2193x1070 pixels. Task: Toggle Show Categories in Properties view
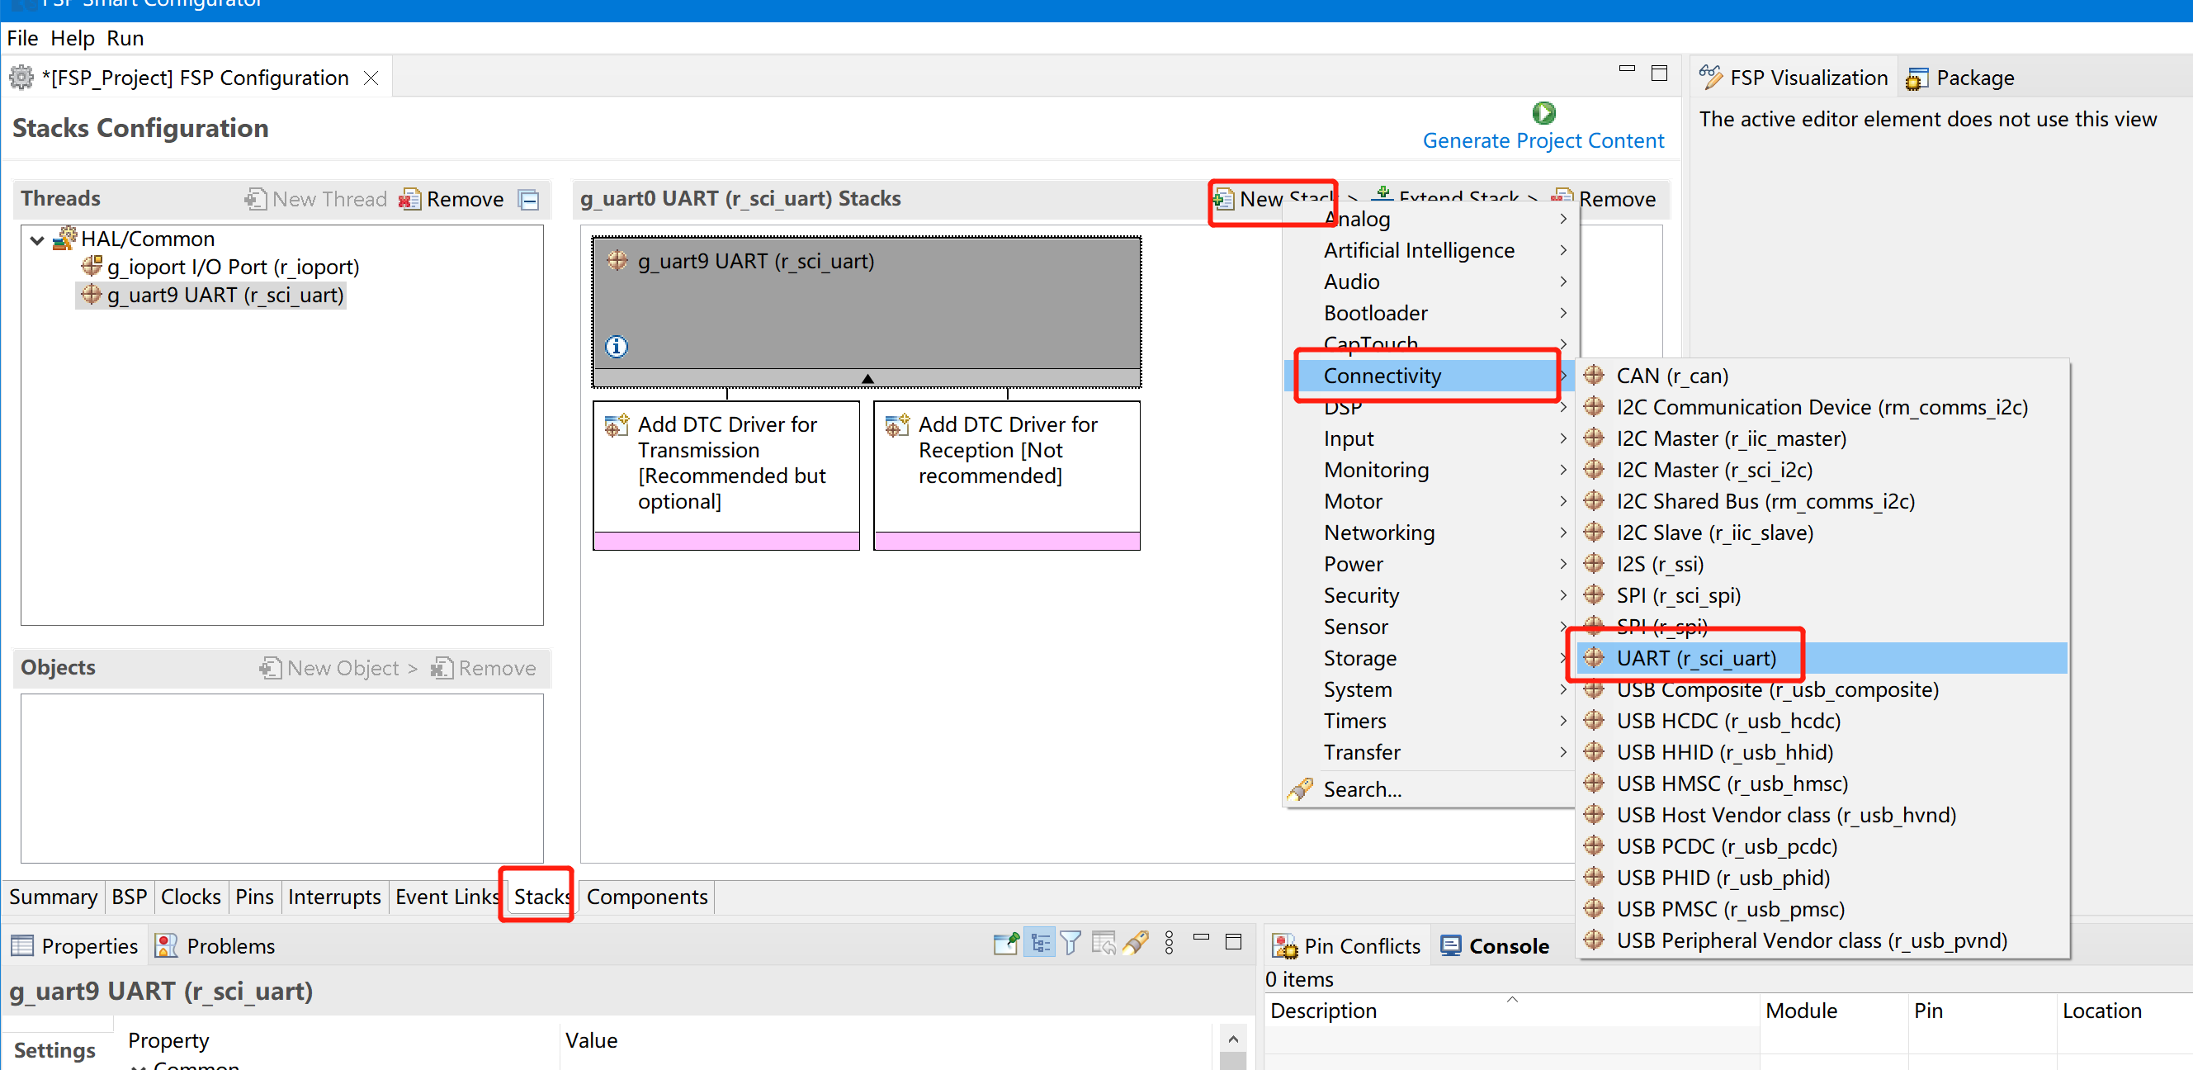(x=1039, y=943)
